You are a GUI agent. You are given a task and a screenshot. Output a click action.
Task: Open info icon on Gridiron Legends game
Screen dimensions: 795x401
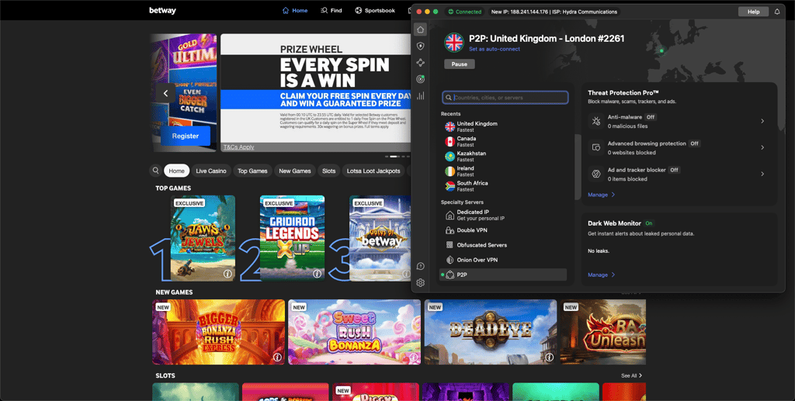pyautogui.click(x=317, y=274)
